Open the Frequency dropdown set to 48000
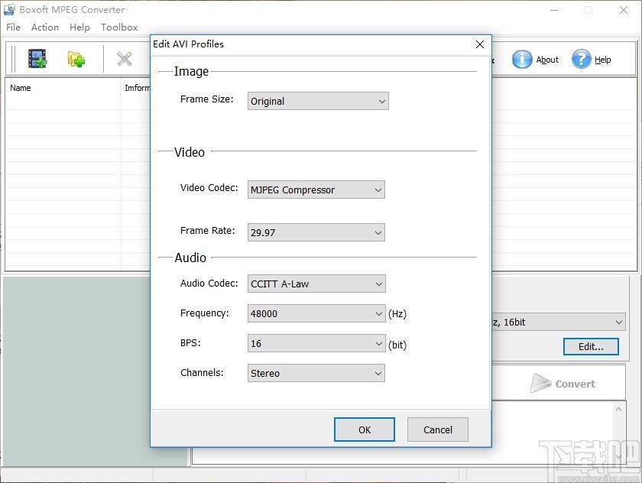Image resolution: width=642 pixels, height=483 pixels. coord(316,313)
